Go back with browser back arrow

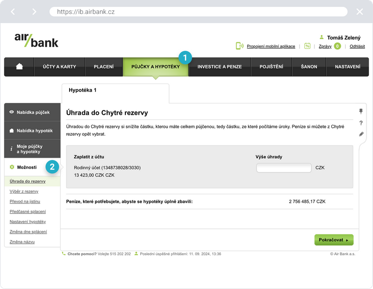(13, 11)
